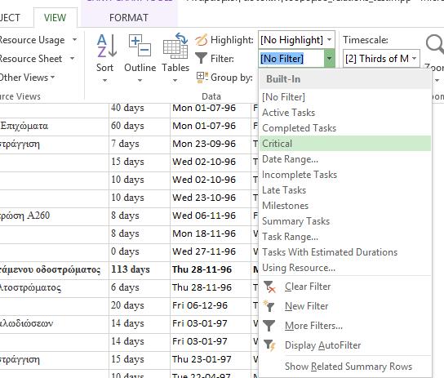Click the Group by icon
444x378 pixels.
click(202, 77)
